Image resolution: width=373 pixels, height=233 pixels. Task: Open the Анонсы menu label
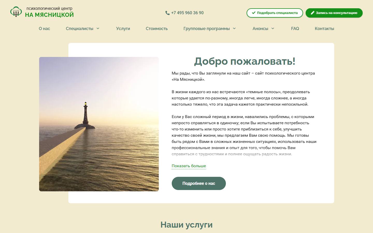click(x=260, y=28)
